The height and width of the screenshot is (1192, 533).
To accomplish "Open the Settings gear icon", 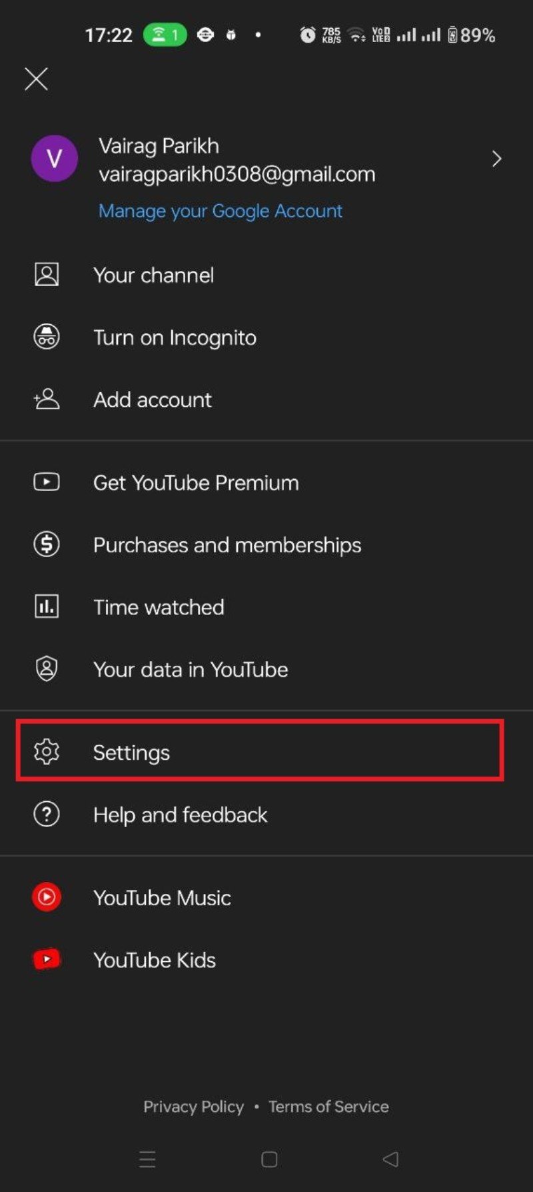I will click(x=47, y=752).
